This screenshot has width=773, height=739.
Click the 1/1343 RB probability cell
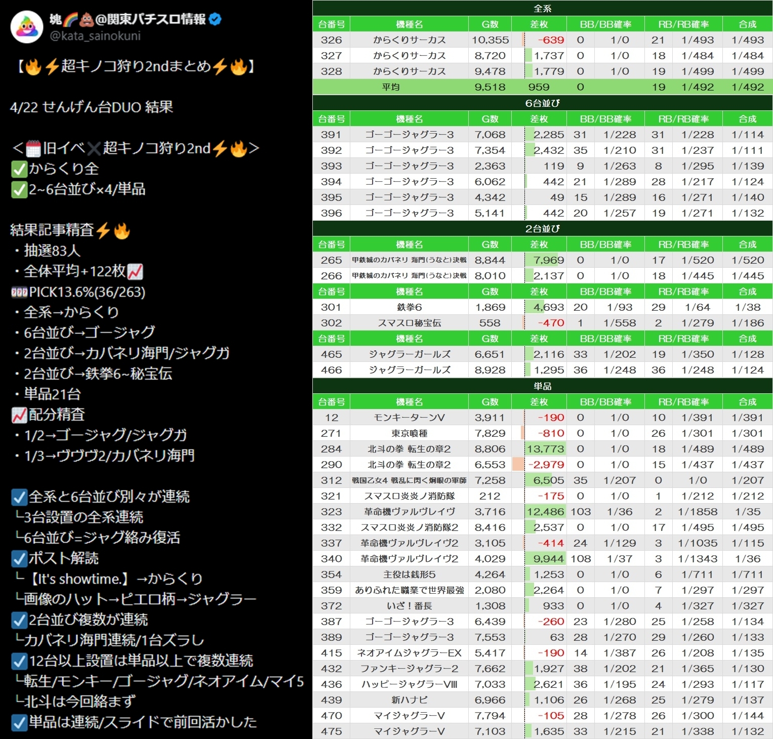click(x=698, y=559)
